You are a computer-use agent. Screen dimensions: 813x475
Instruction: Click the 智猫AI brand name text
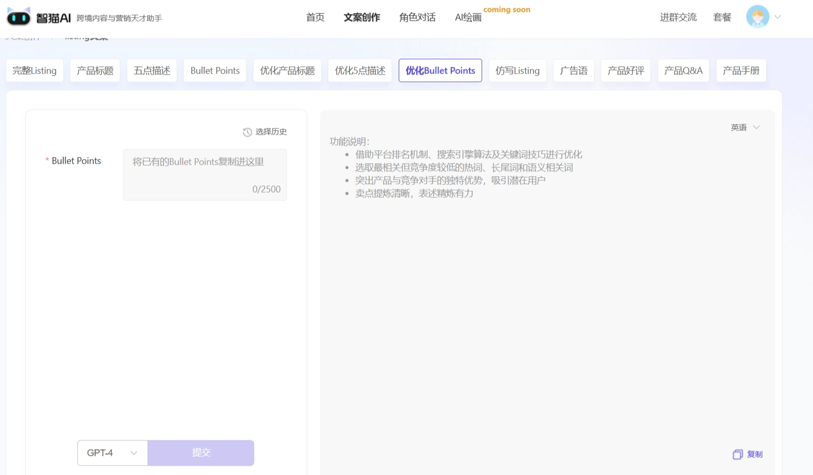53,18
